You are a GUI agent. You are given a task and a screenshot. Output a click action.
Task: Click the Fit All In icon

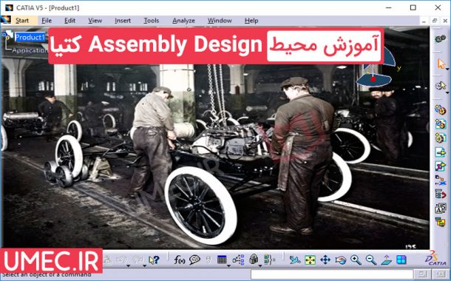coord(310,260)
